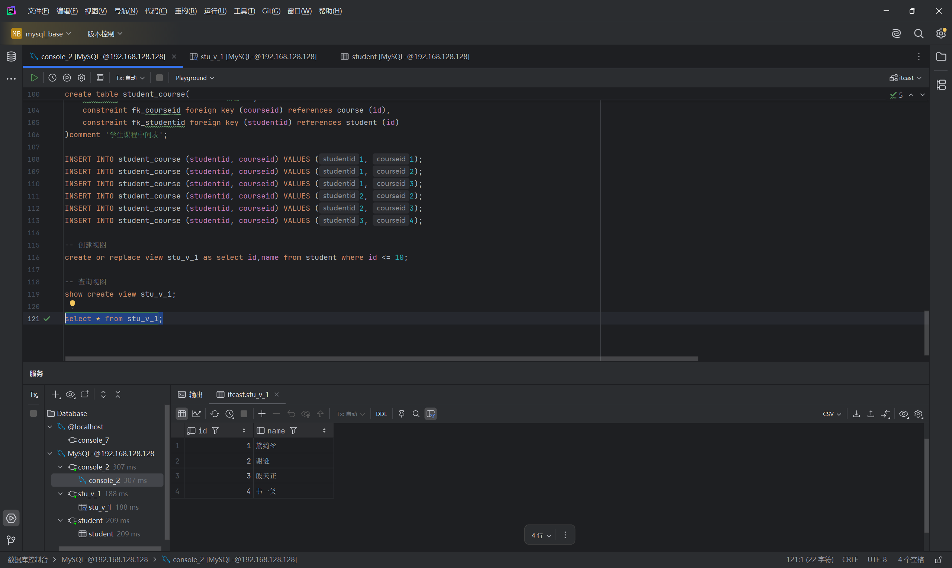The width and height of the screenshot is (952, 568).
Task: Switch to the student table tab
Action: (405, 57)
